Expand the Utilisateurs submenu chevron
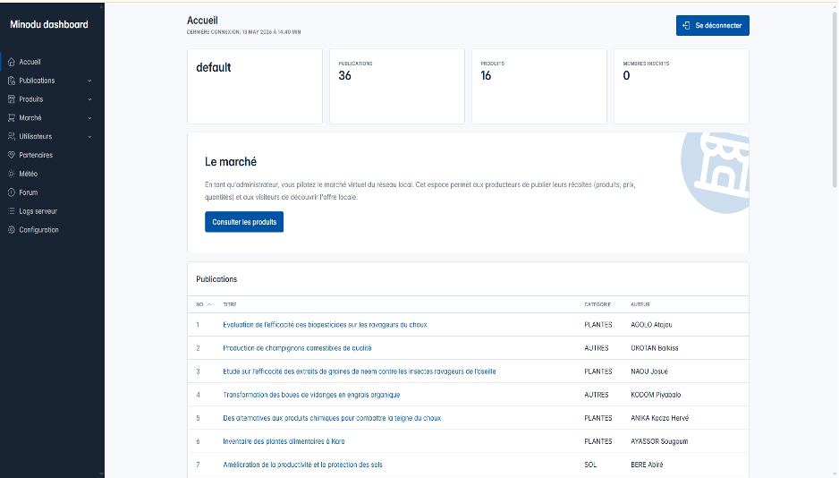 pyautogui.click(x=89, y=137)
